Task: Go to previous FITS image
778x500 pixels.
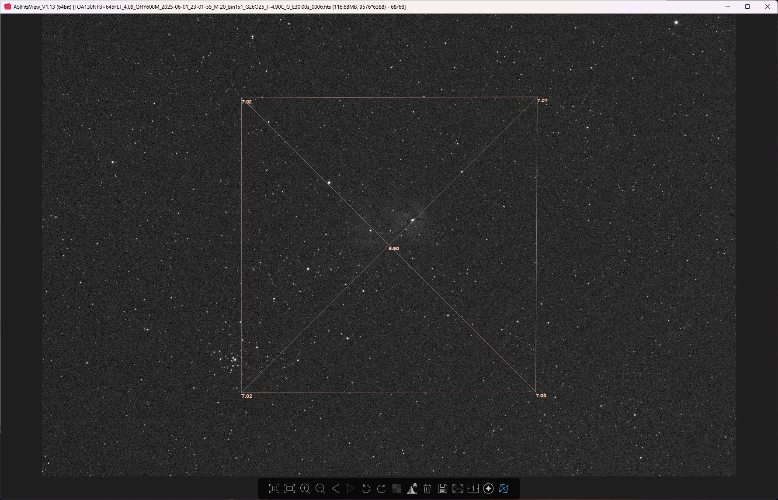Action: [336, 489]
